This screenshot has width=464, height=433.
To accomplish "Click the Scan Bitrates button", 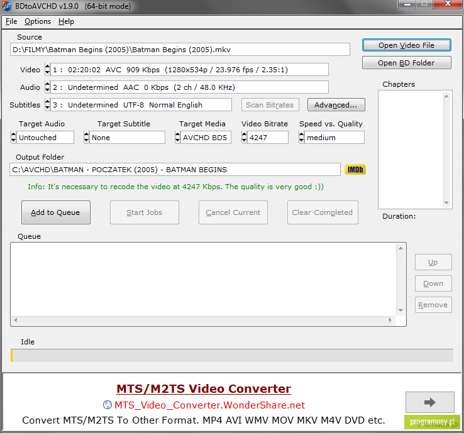I will tap(270, 105).
